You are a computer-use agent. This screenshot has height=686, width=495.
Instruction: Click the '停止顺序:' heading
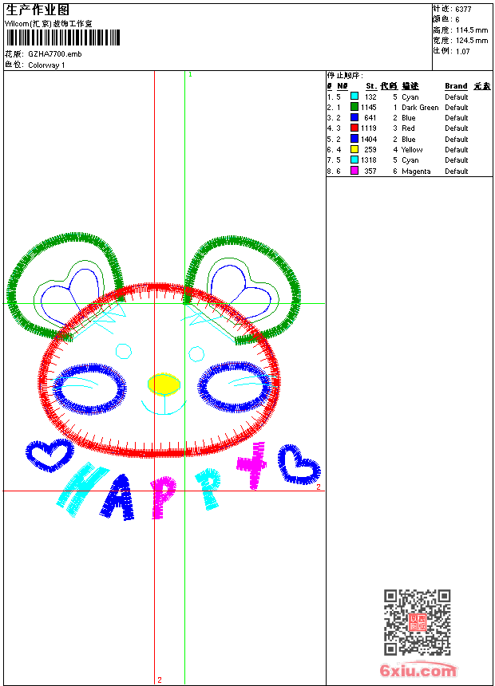click(x=346, y=75)
